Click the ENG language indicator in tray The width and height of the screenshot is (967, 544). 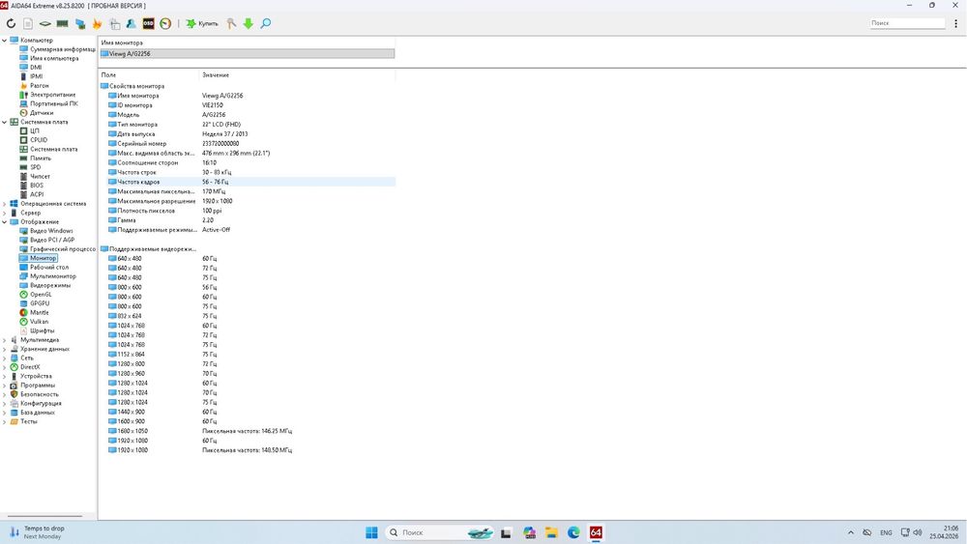click(x=886, y=532)
